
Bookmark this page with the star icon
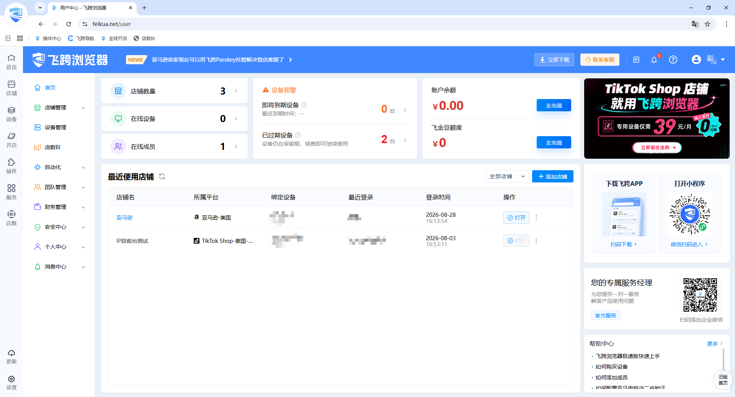[x=707, y=24]
